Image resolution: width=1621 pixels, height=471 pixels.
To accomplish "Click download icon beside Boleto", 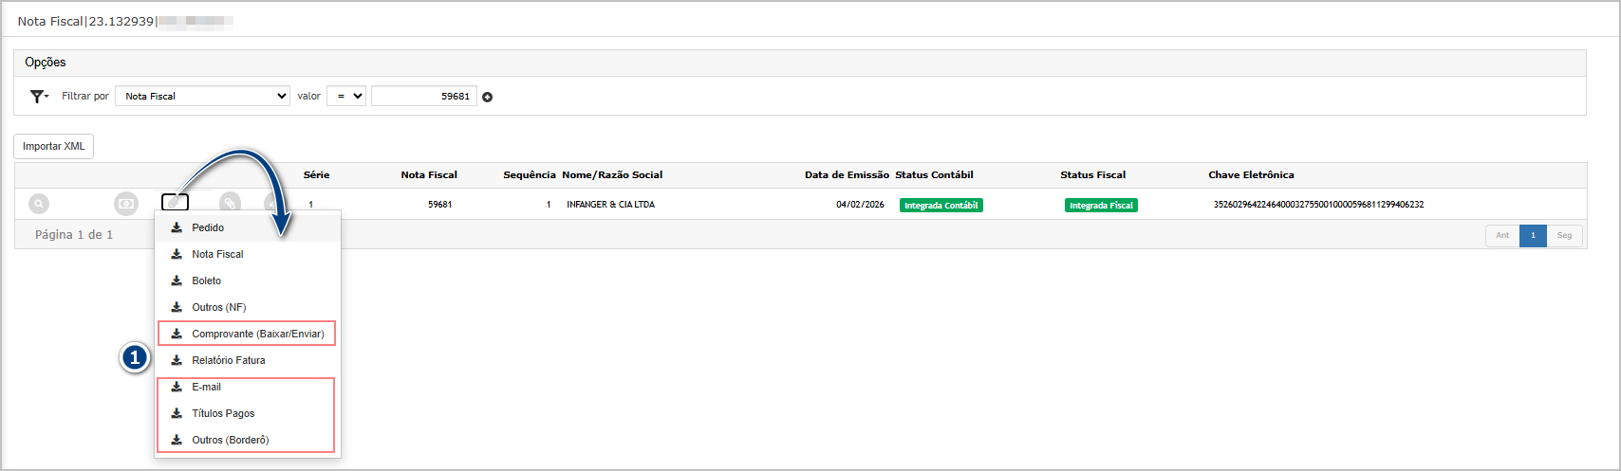I will [x=177, y=281].
